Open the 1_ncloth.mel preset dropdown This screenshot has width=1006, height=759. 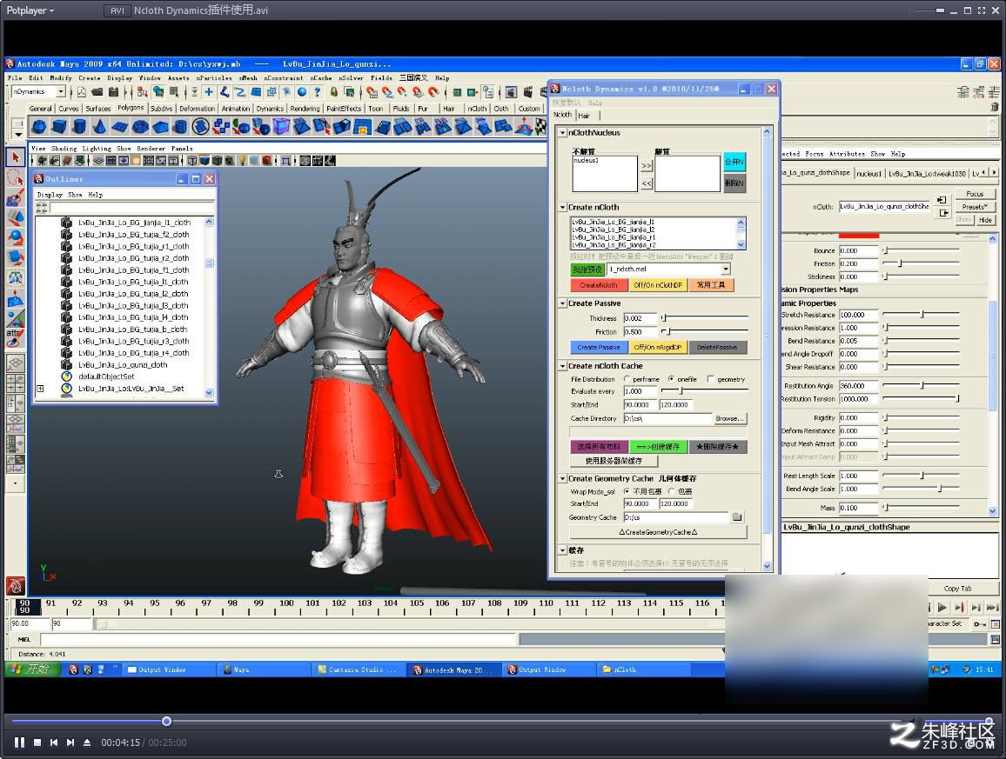[x=726, y=270]
